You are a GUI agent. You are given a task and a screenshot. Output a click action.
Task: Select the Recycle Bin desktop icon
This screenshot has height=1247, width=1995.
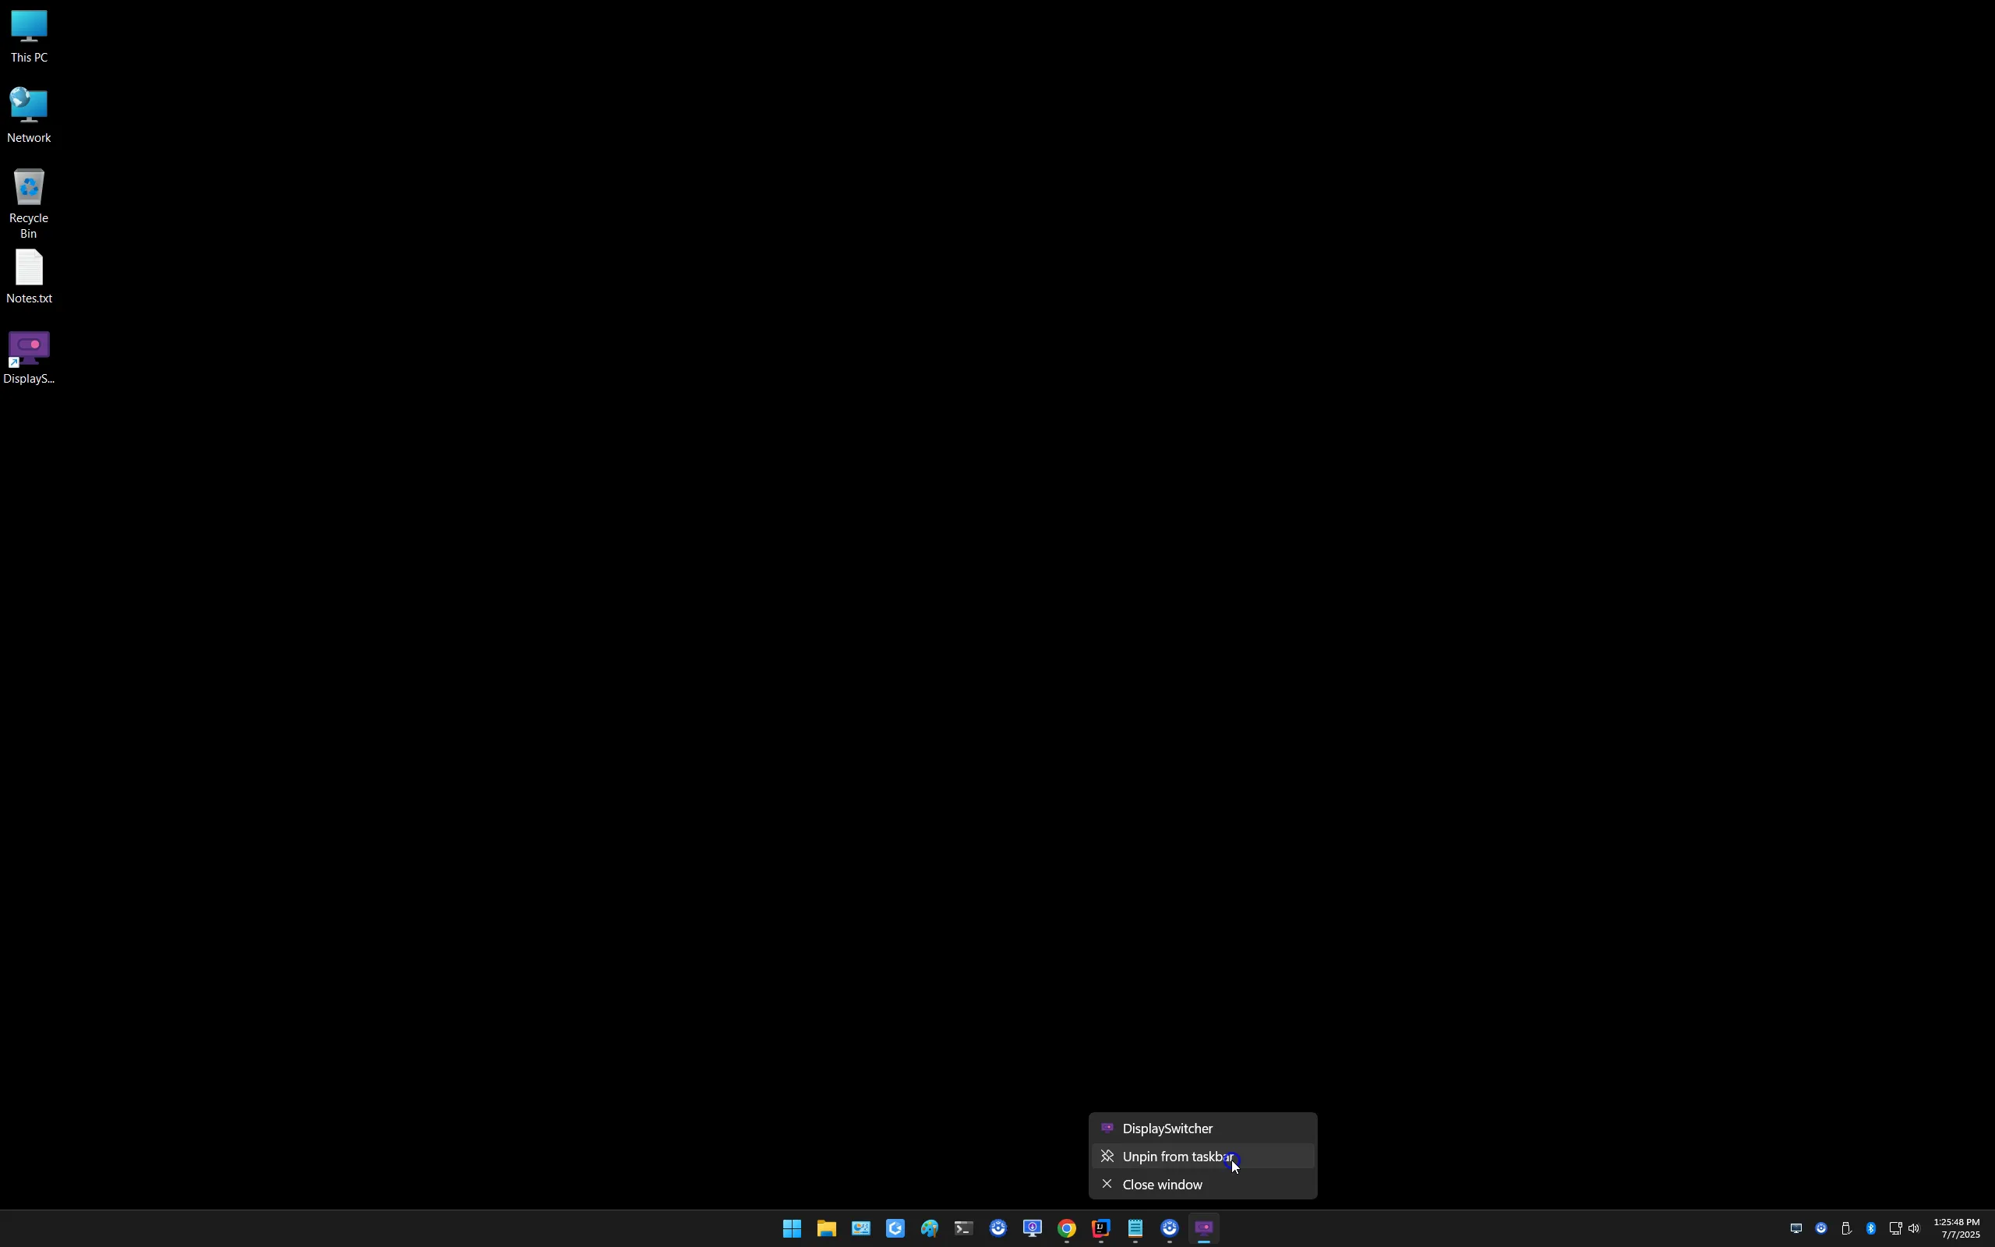[29, 203]
